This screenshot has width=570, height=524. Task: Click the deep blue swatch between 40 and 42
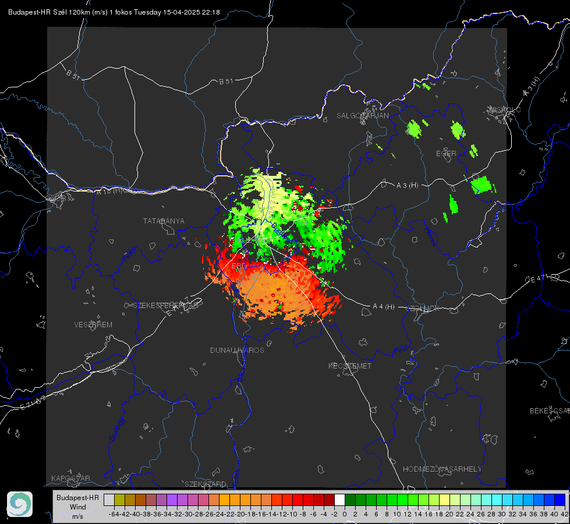(560, 500)
